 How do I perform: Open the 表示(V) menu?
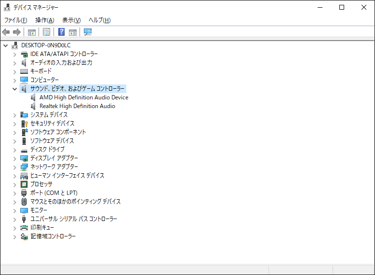[x=71, y=20]
